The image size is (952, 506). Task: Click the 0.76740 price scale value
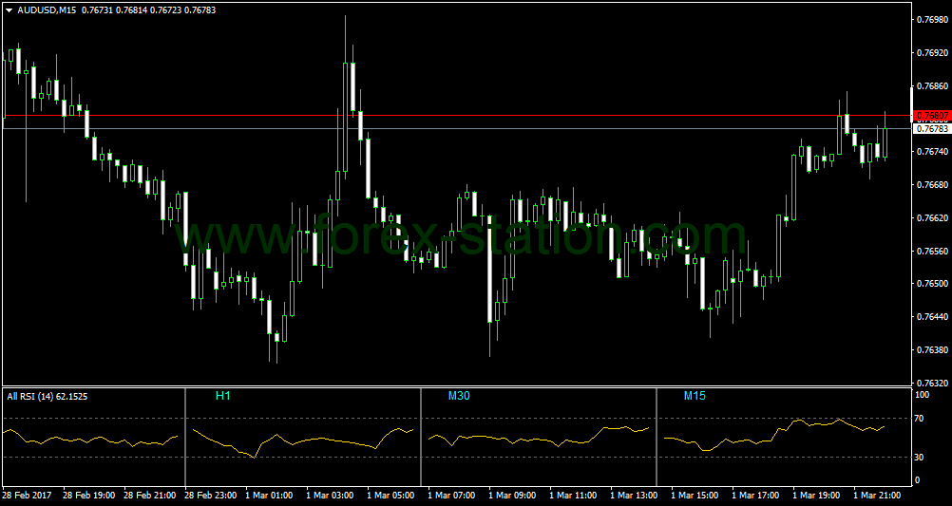coord(933,152)
